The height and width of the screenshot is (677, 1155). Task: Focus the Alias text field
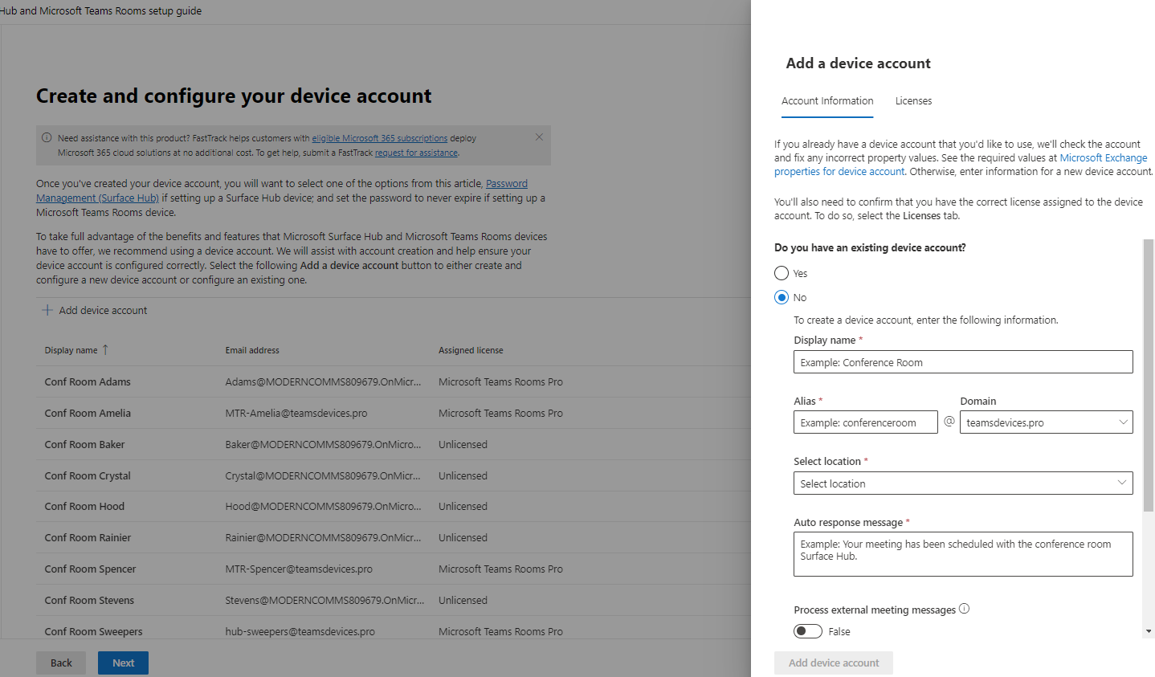865,422
